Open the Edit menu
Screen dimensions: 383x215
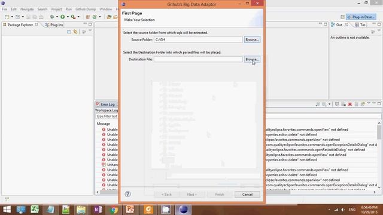(14, 9)
